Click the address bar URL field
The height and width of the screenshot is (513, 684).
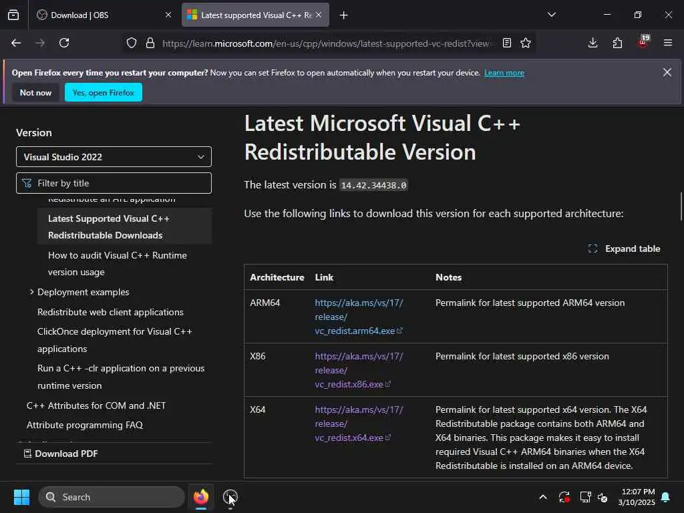(x=327, y=43)
